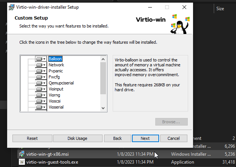Cancel the Virtio-win setup
Image resolution: width=236 pixels, height=167 pixels.
[174, 138]
